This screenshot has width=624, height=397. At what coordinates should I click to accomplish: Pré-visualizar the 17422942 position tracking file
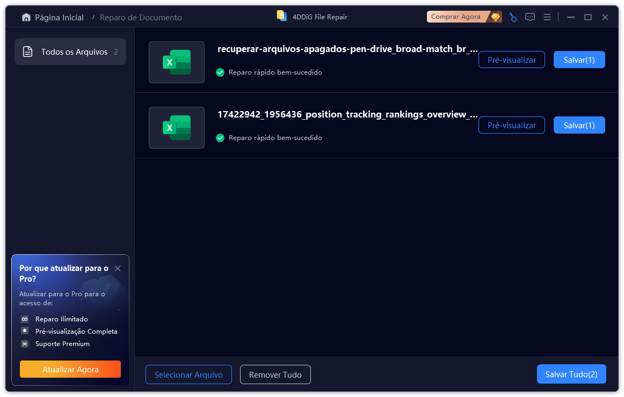pos(511,125)
